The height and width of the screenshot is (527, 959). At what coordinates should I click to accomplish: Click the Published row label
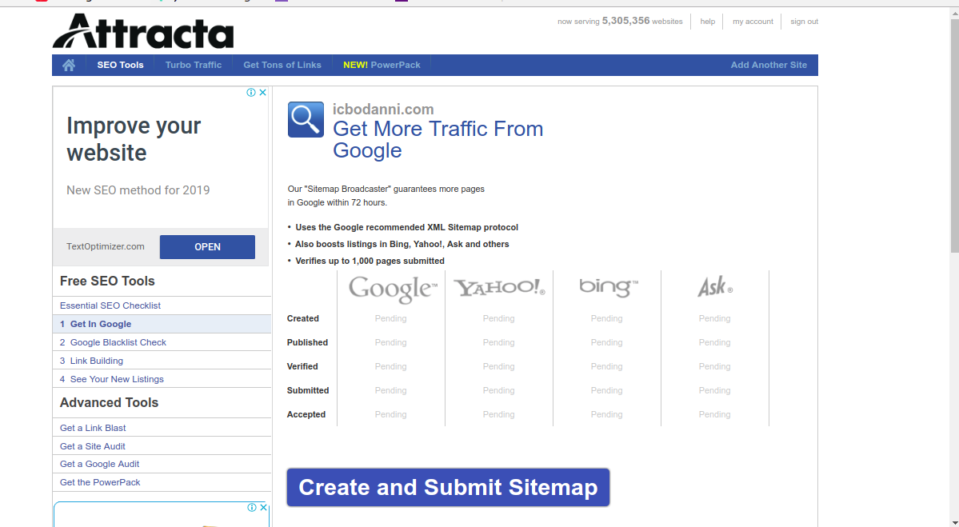click(308, 342)
